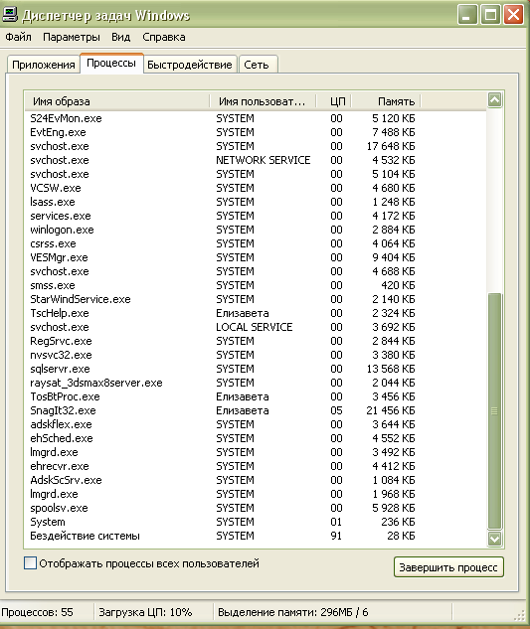Screen dimensions: 530x629
Task: Switch to the Процессы tab
Action: tap(111, 64)
